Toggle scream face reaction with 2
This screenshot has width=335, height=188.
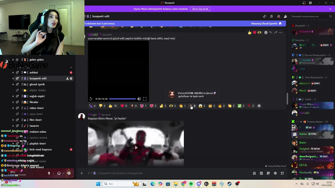202,106
